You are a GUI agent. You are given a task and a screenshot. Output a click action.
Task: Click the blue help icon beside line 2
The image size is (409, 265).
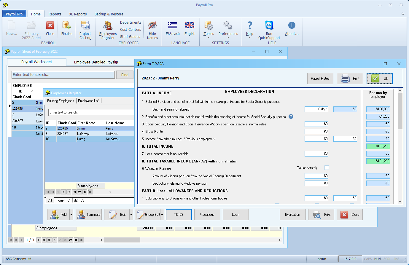(291, 116)
